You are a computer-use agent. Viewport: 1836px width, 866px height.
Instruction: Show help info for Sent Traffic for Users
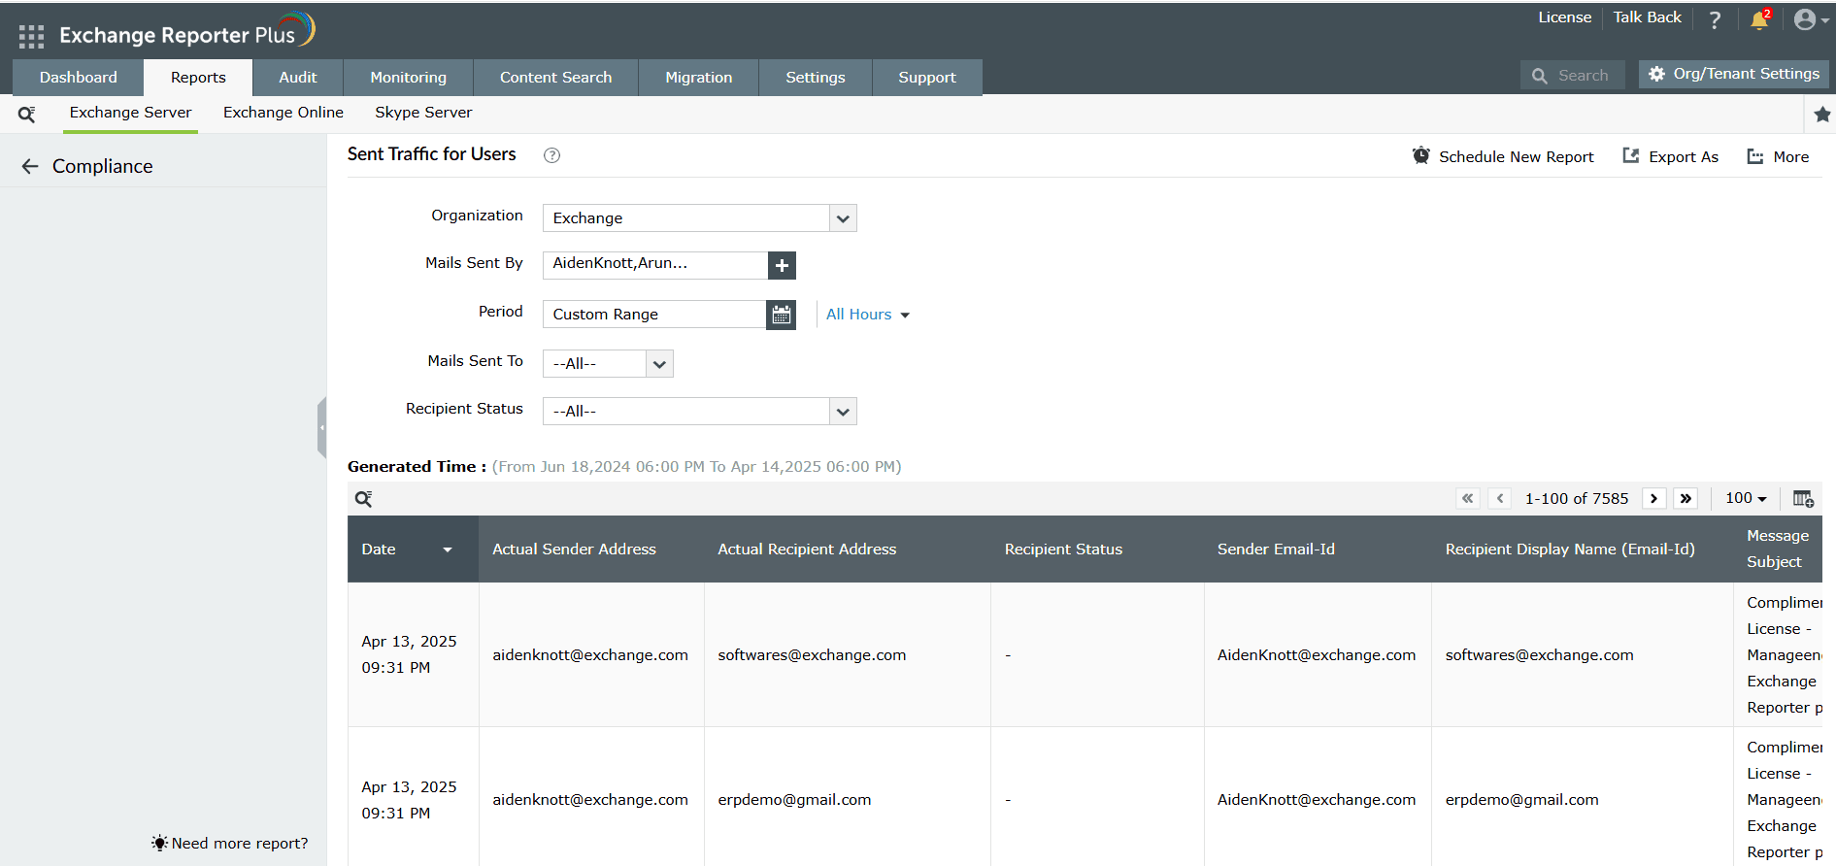(x=551, y=155)
